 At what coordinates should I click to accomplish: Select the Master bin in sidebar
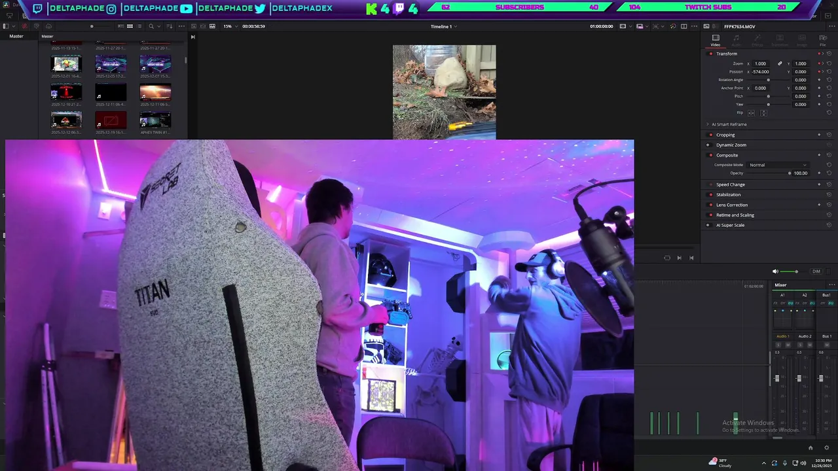tap(16, 36)
